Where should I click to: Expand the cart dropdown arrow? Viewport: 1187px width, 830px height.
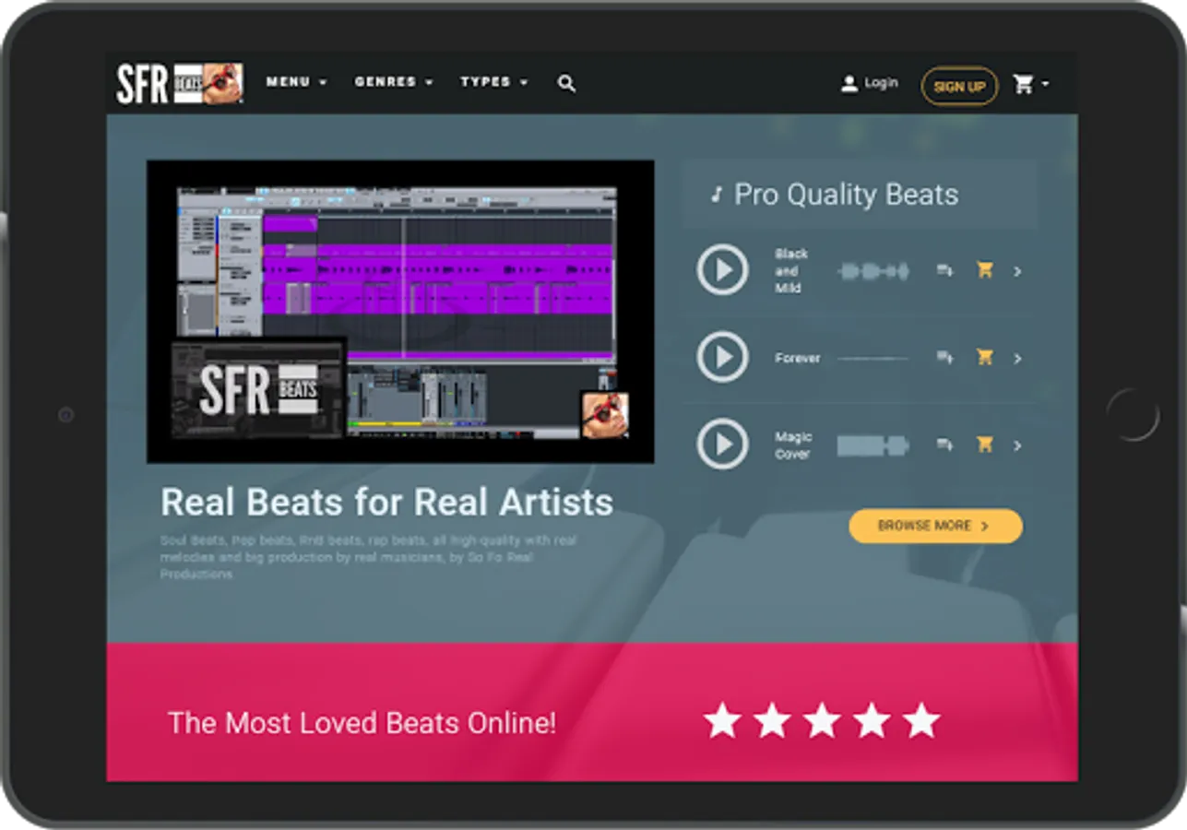(1045, 84)
